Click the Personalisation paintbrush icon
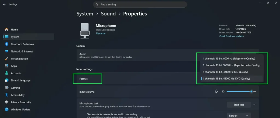The width and height of the screenshot is (280, 118). (x=7, y=58)
